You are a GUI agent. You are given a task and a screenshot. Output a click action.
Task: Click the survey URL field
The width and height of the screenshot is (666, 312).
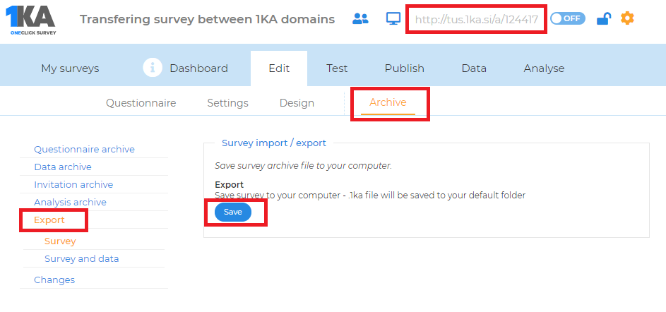(x=477, y=20)
